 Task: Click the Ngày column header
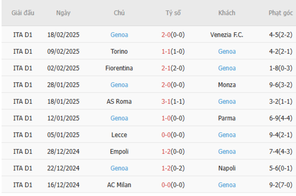click(x=63, y=13)
